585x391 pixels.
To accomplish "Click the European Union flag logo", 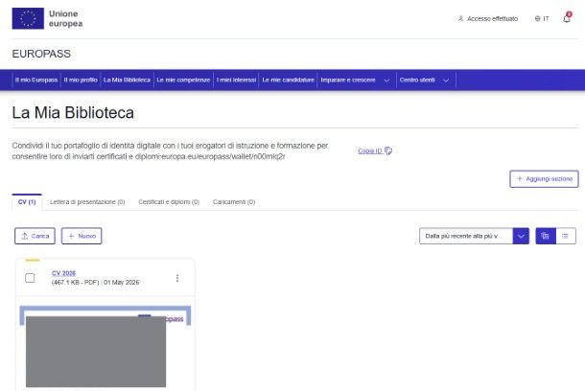I will pos(28,18).
